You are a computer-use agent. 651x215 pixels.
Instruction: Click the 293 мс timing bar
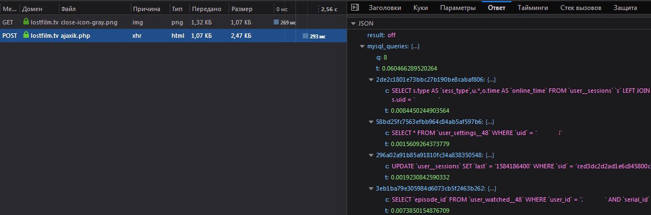[305, 36]
